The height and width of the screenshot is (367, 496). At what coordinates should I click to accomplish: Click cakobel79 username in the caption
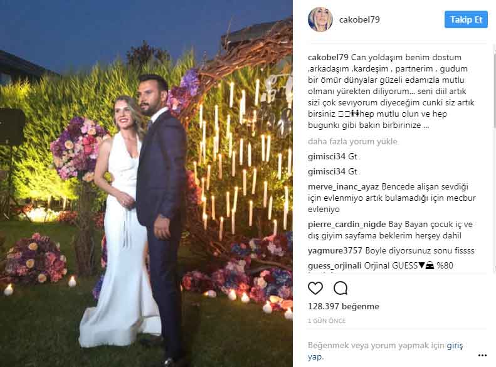click(328, 58)
